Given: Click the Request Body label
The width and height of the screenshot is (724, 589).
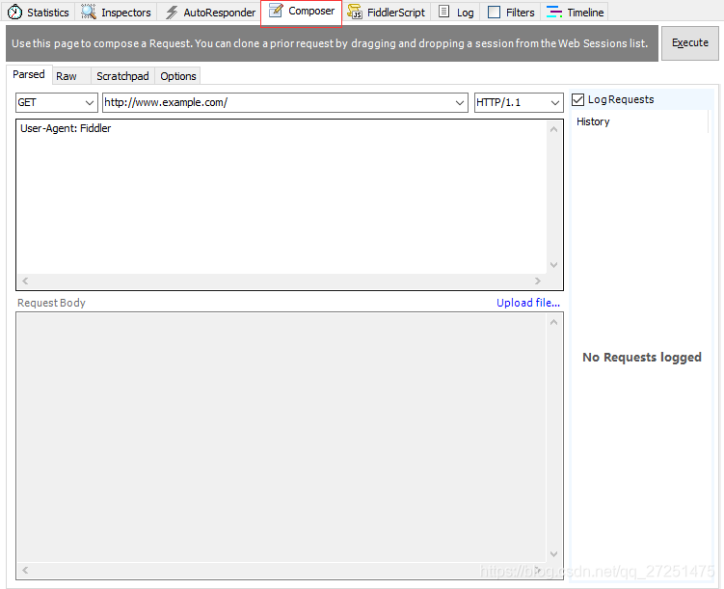Looking at the screenshot, I should click(51, 303).
